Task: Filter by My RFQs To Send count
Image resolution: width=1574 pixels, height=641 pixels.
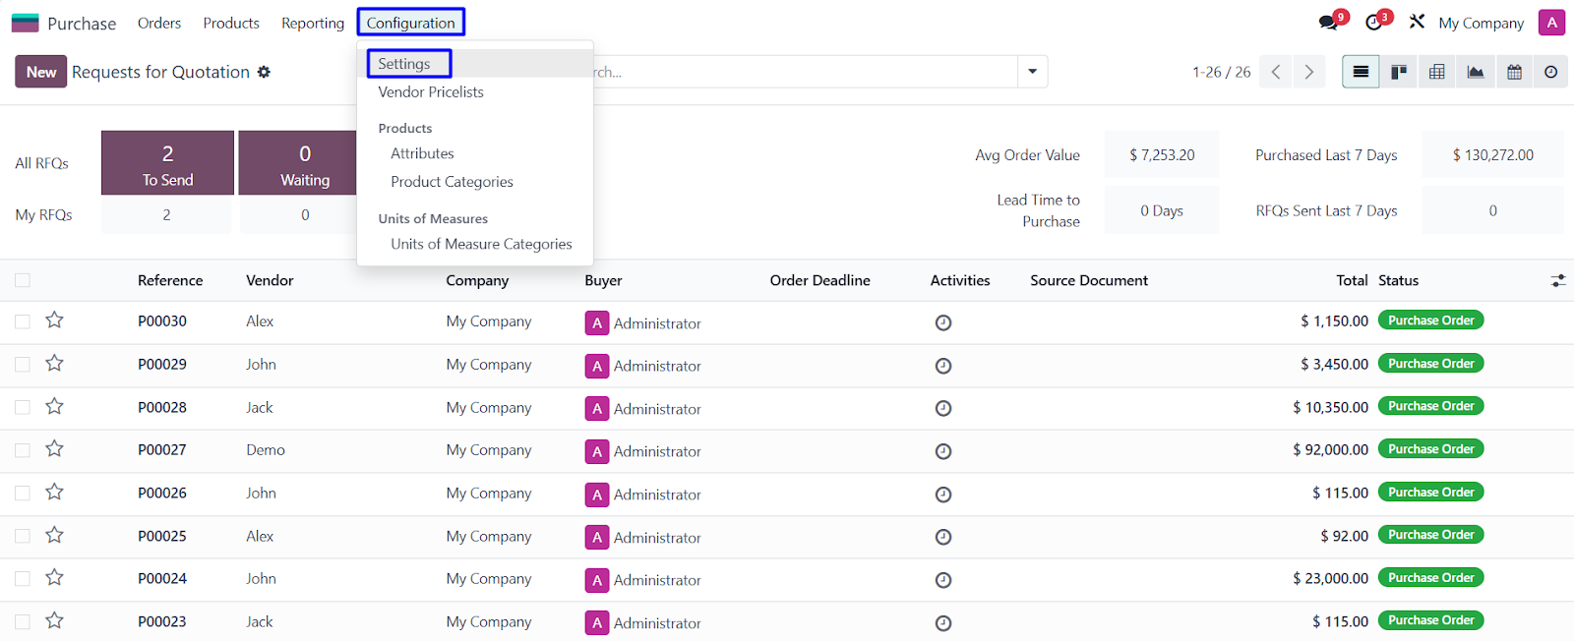Action: click(x=166, y=214)
